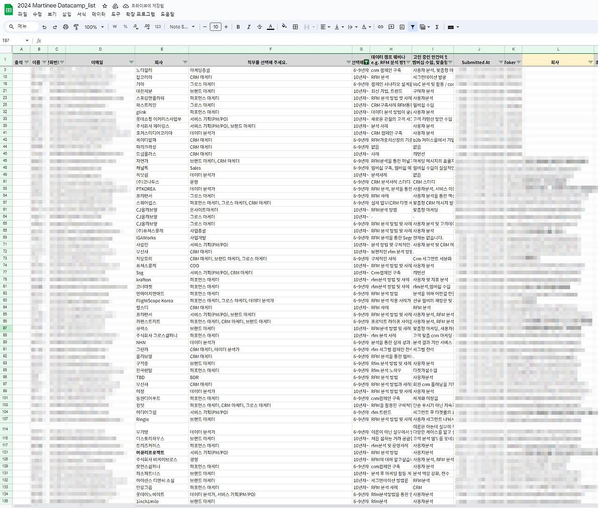This screenshot has height=508, width=598.
Task: Open the 도움말 menu
Action: pos(167,14)
